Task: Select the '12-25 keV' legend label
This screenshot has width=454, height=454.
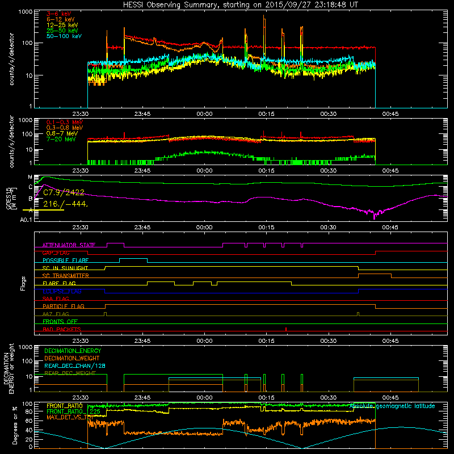Action: 62,25
